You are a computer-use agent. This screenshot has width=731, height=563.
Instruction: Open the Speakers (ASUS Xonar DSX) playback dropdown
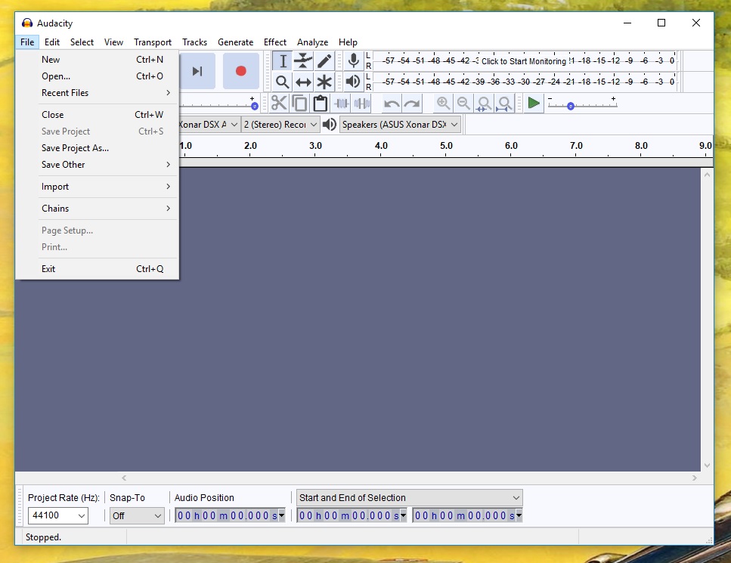click(401, 125)
